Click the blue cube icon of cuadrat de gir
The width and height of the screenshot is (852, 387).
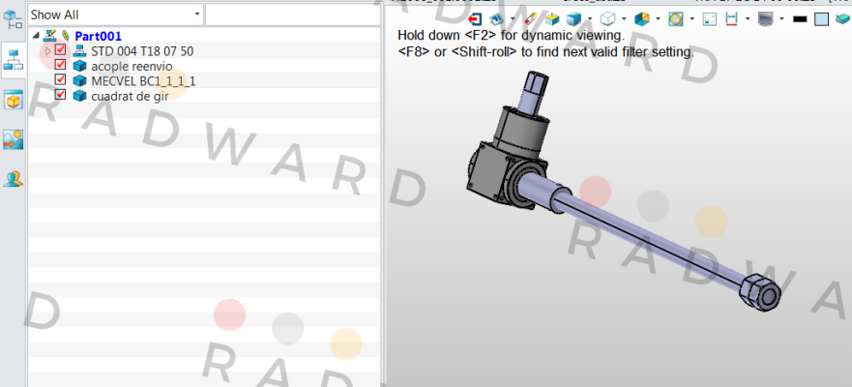[x=79, y=96]
